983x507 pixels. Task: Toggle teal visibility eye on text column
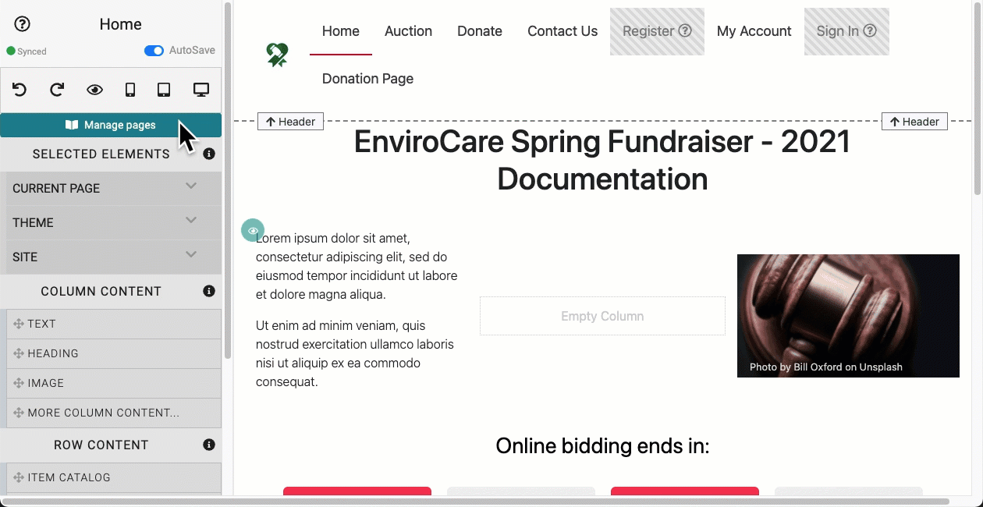[253, 230]
